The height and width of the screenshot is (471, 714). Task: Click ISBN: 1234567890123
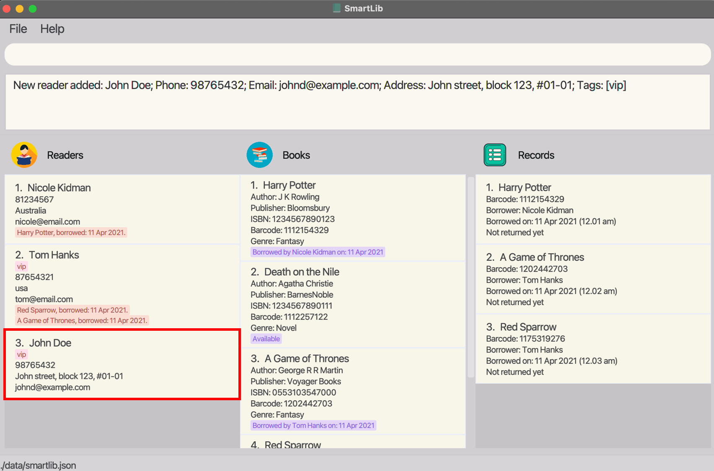click(x=292, y=219)
